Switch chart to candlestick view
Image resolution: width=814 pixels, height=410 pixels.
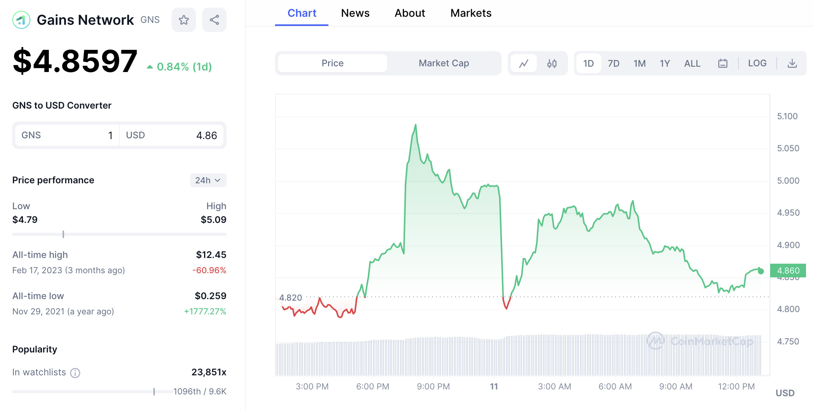click(552, 63)
